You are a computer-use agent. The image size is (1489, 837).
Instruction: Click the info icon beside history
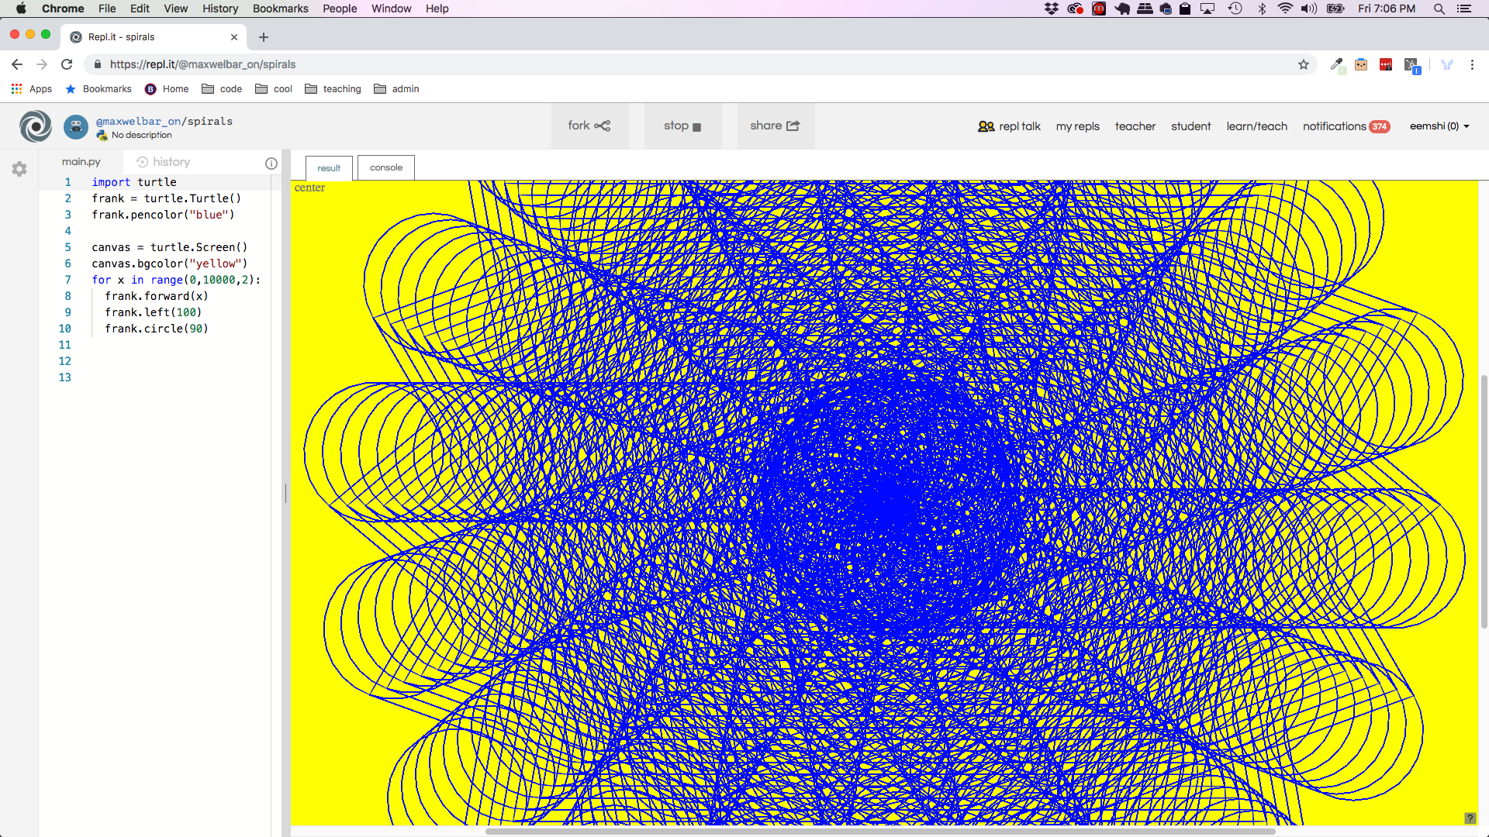pyautogui.click(x=271, y=163)
